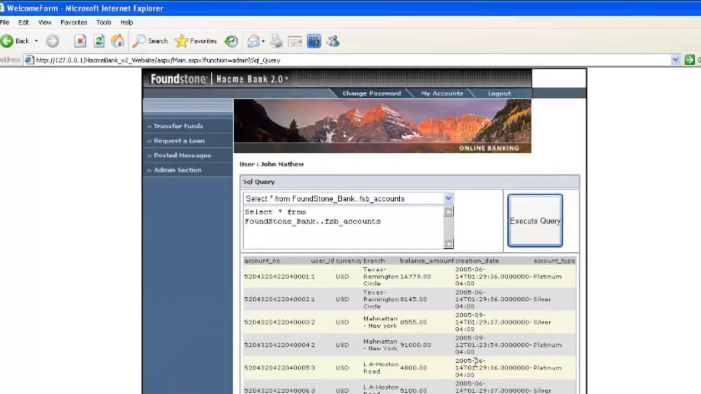Click the Execute Query button
Image resolution: width=701 pixels, height=394 pixels.
535,221
